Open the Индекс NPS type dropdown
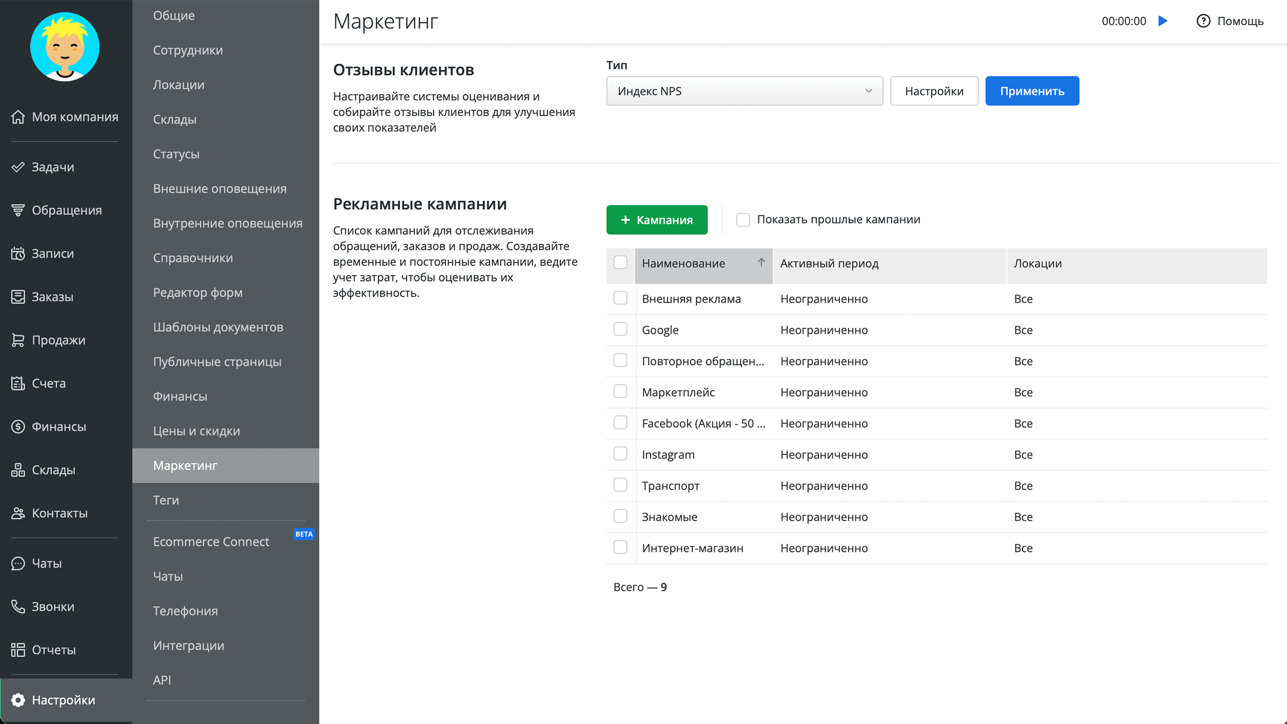 (x=745, y=91)
